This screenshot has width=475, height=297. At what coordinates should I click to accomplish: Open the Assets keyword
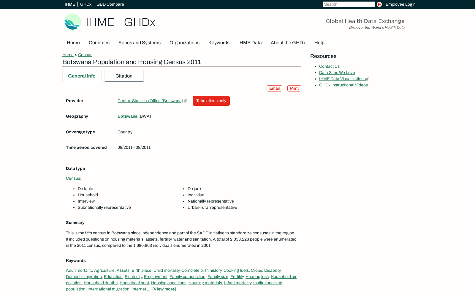tap(123, 271)
